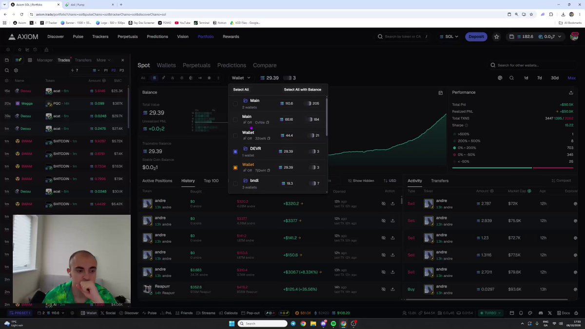Screen dimensions: 585x329
Task: Open tracker panel settings gear
Action: [16, 70]
